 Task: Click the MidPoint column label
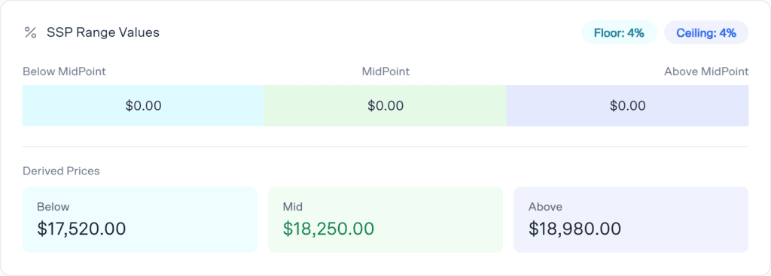tap(385, 71)
